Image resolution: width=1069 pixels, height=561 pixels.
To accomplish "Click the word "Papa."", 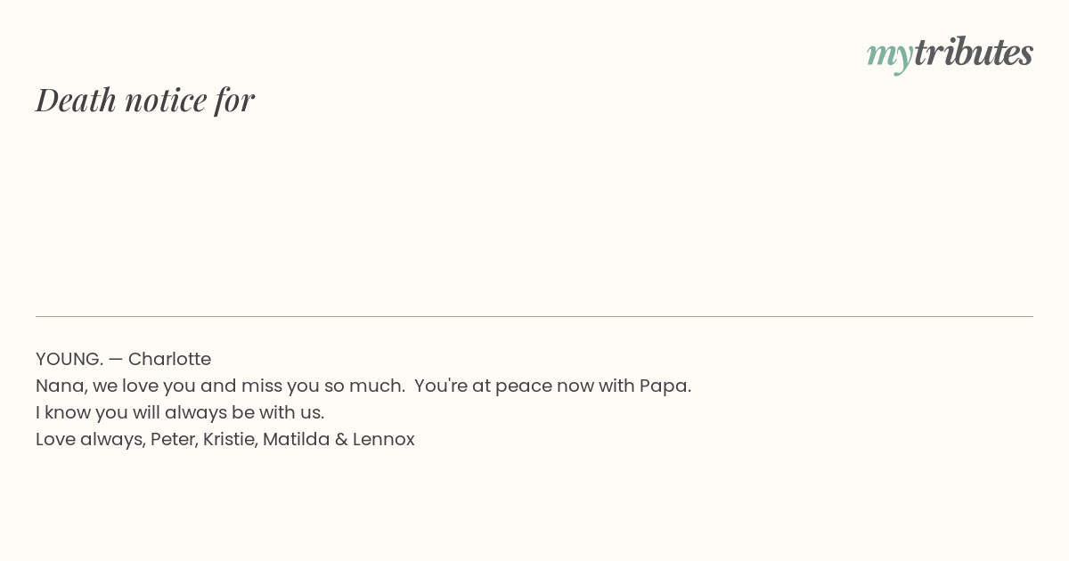I will point(665,386).
